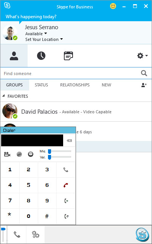Viewport: 152px width, 244px height.
Task: Click the Vol. slider handle
Action: click(50, 157)
